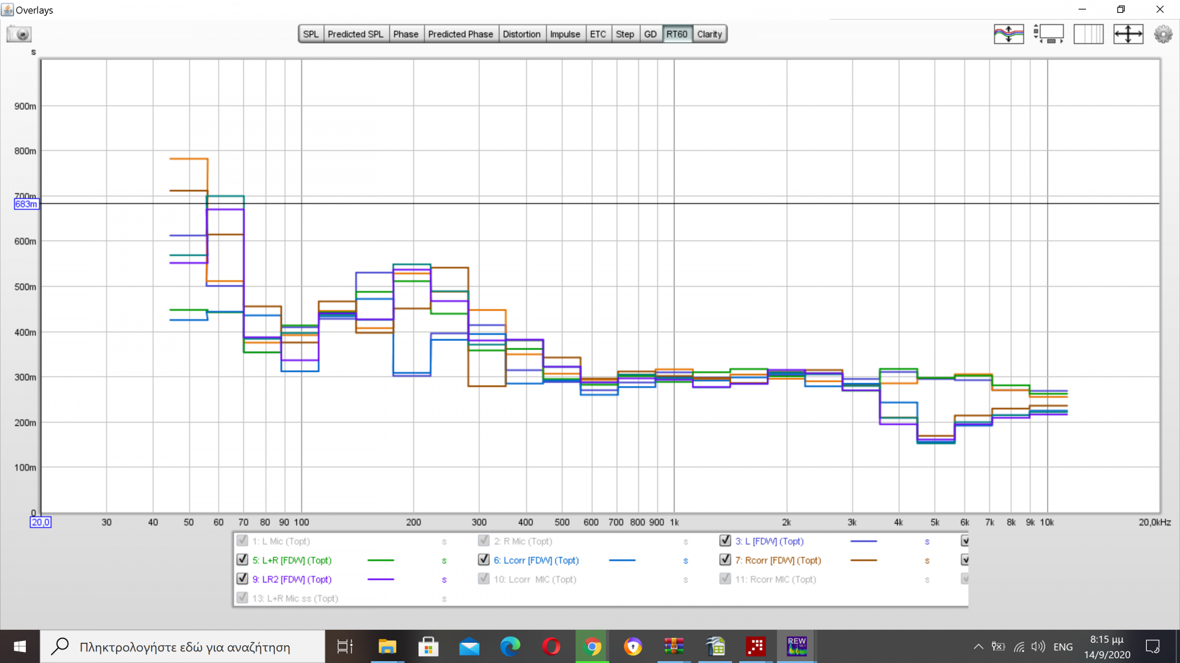This screenshot has height=663, width=1180.
Task: Select the Distortion overlay tab
Action: tap(521, 34)
